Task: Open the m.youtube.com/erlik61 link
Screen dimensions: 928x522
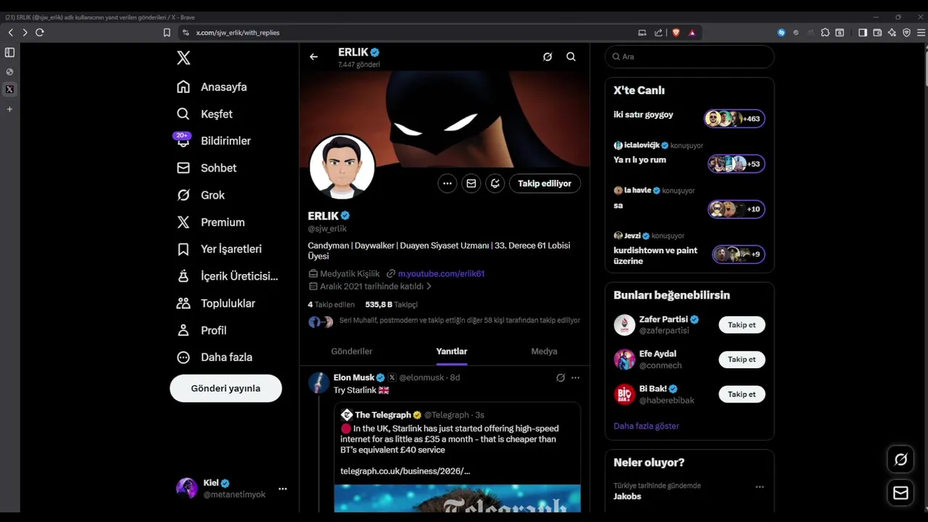Action: (x=441, y=274)
